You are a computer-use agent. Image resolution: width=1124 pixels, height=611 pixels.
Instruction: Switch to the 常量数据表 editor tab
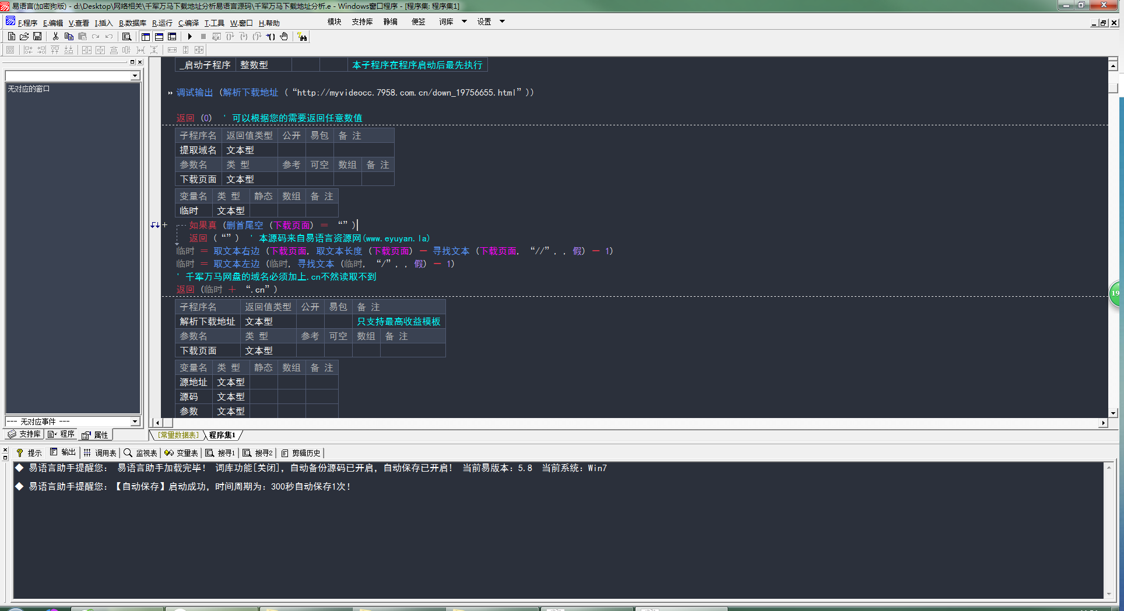pyautogui.click(x=178, y=435)
